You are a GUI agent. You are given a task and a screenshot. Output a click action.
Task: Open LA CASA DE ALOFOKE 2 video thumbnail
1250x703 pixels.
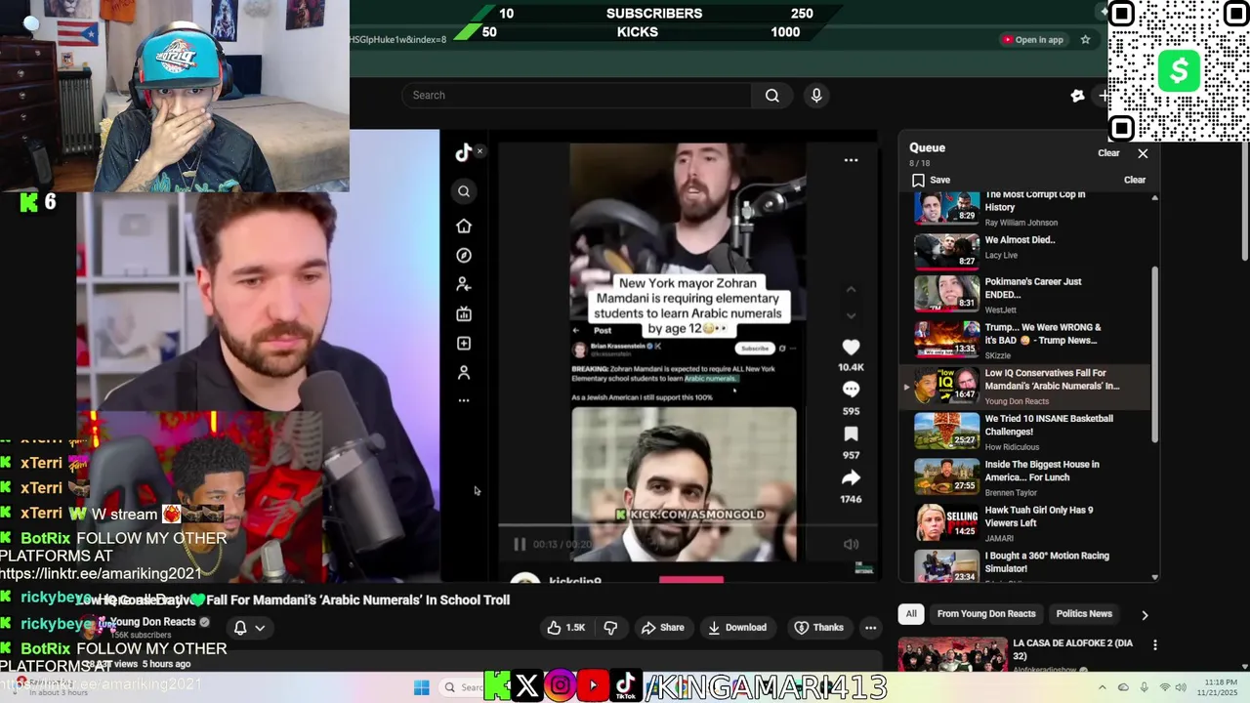(x=952, y=655)
